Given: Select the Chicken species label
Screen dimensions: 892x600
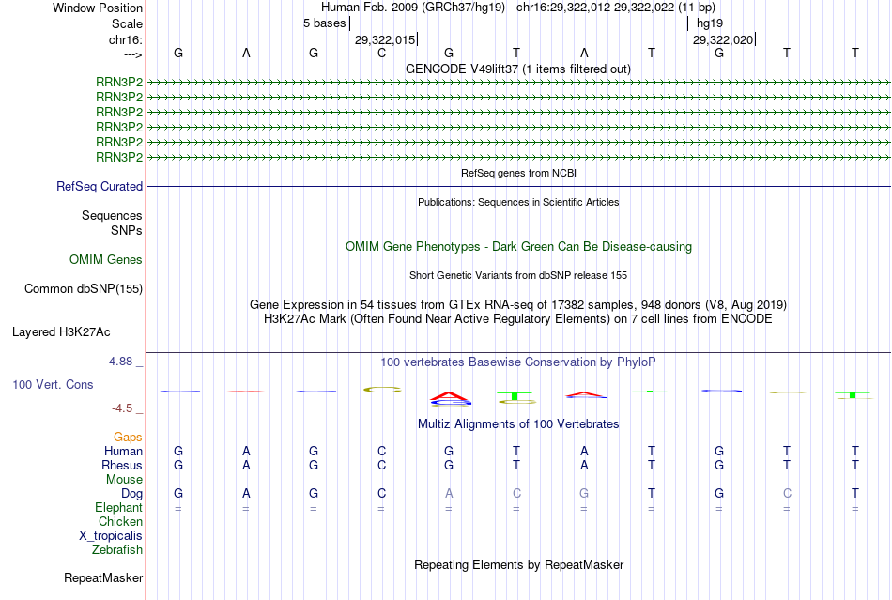Looking at the screenshot, I should click(x=120, y=521).
